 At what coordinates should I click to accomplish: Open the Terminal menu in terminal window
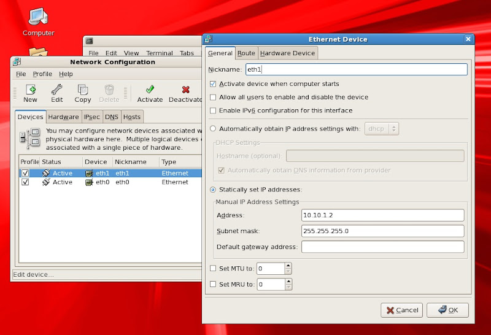[x=160, y=53]
